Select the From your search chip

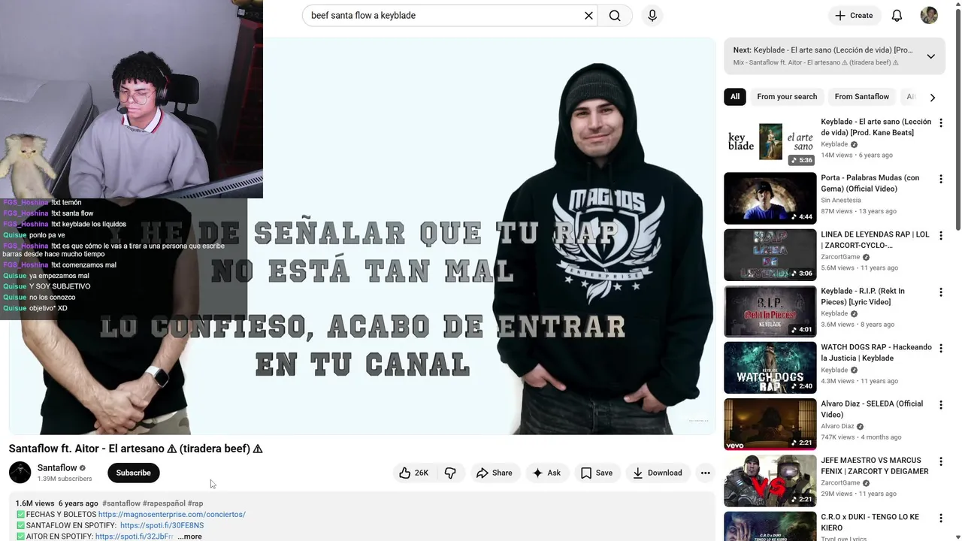[x=787, y=97]
